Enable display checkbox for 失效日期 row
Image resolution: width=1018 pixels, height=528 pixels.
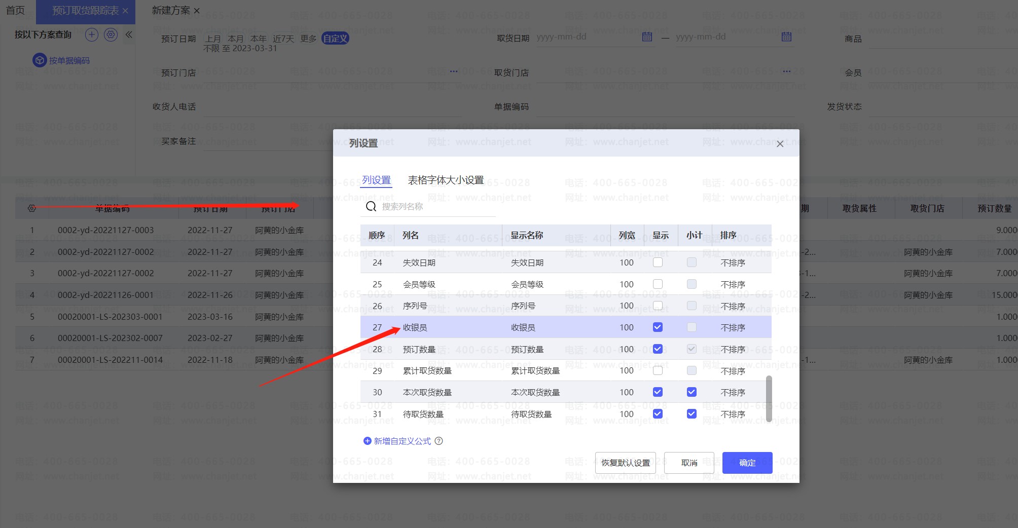tap(658, 262)
